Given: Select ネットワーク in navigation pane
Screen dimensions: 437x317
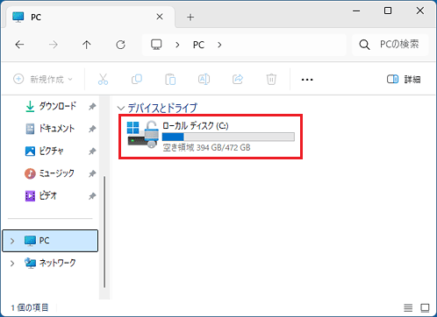Looking at the screenshot, I should tap(50, 263).
